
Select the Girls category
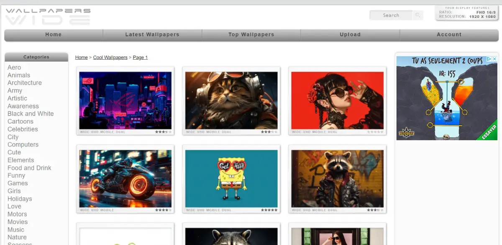(x=14, y=191)
